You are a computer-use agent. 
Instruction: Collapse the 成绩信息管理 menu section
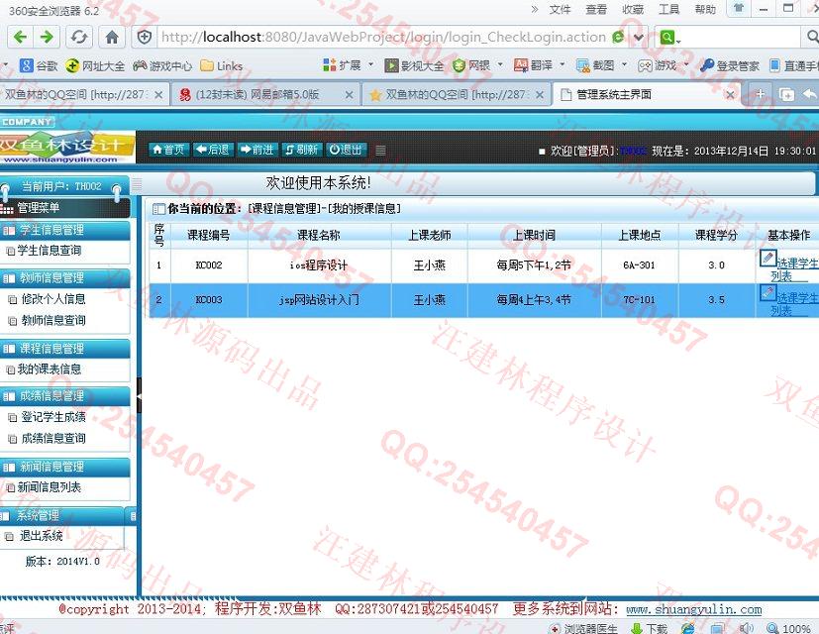click(64, 396)
